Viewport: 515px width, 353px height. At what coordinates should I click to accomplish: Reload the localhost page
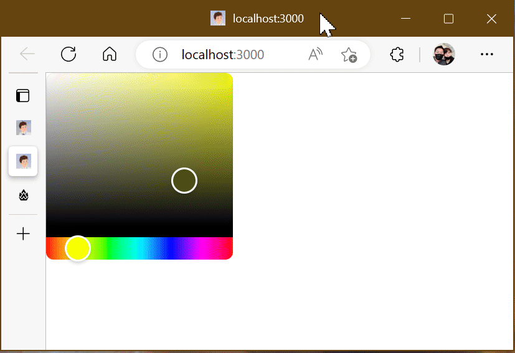click(69, 54)
